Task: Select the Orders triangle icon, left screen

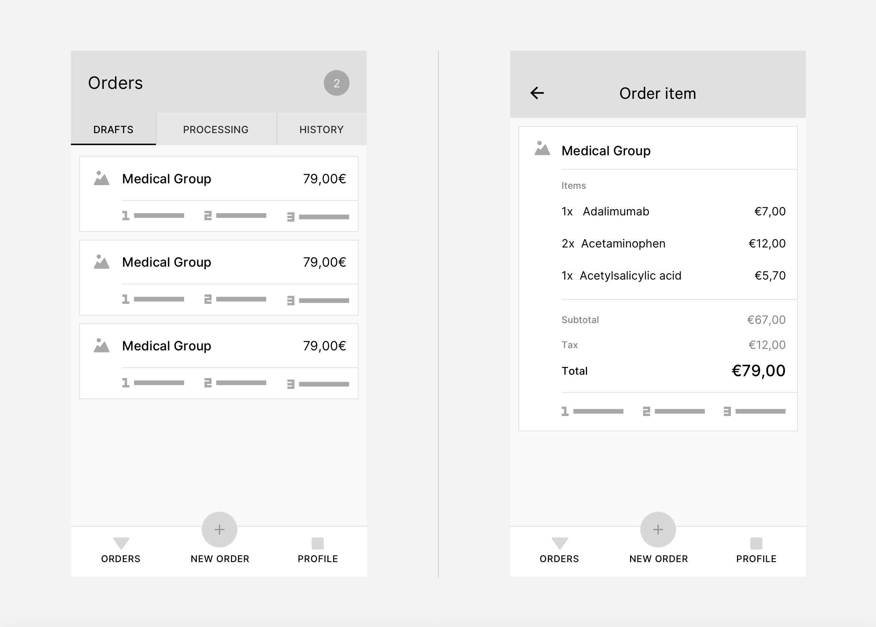Action: click(x=121, y=543)
